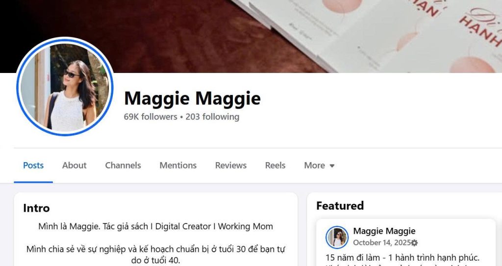Viewport: 502px width, 266px height.
Task: Click the 69K followers link
Action: (151, 117)
